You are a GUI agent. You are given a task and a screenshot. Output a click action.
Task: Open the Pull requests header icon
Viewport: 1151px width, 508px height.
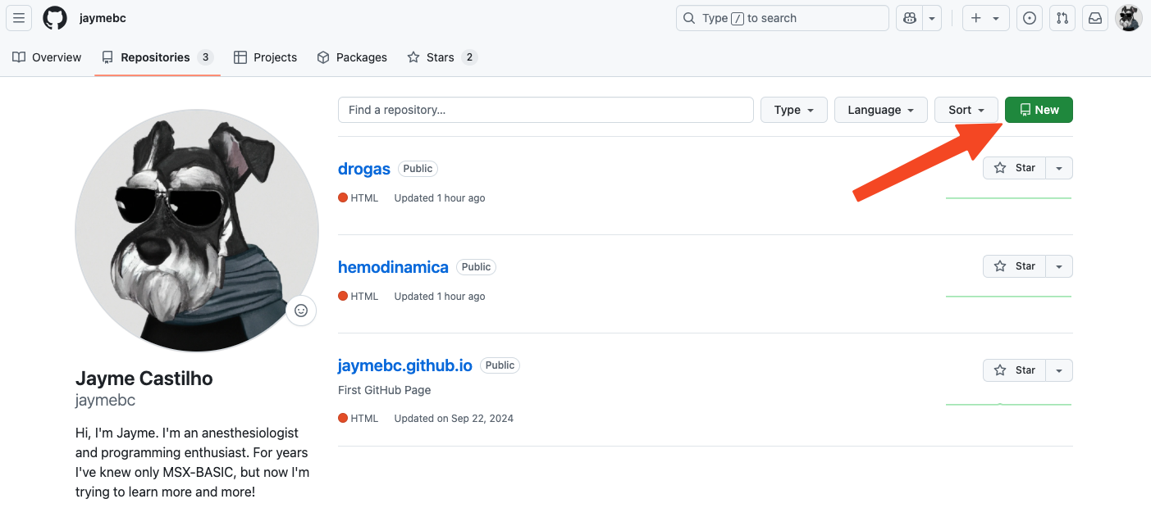point(1062,18)
